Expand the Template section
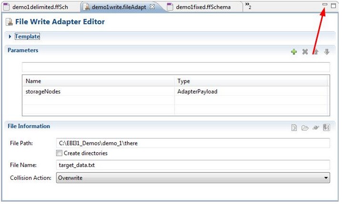The width and height of the screenshot is (342, 204). click(x=10, y=37)
